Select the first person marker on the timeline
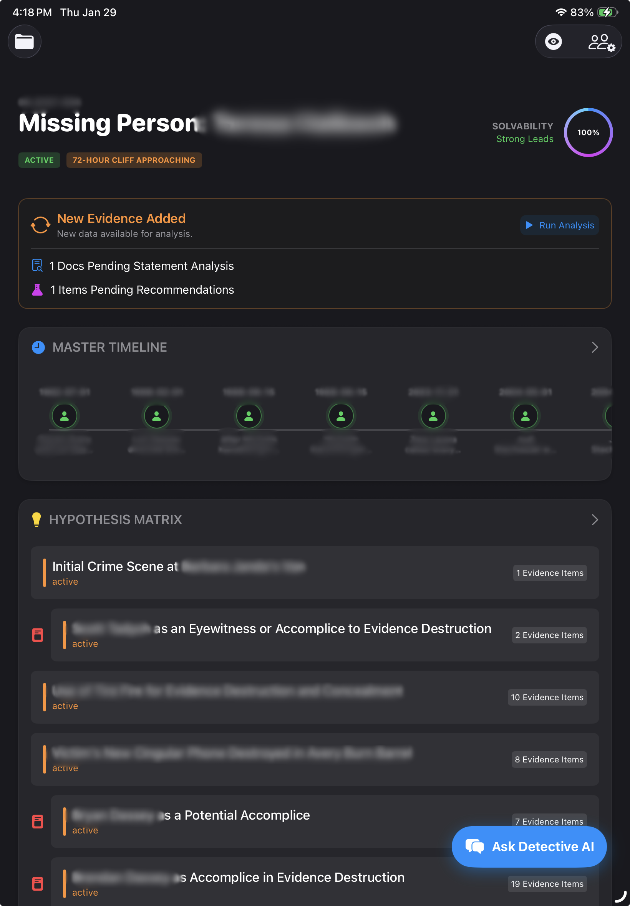The width and height of the screenshot is (630, 906). coord(65,416)
